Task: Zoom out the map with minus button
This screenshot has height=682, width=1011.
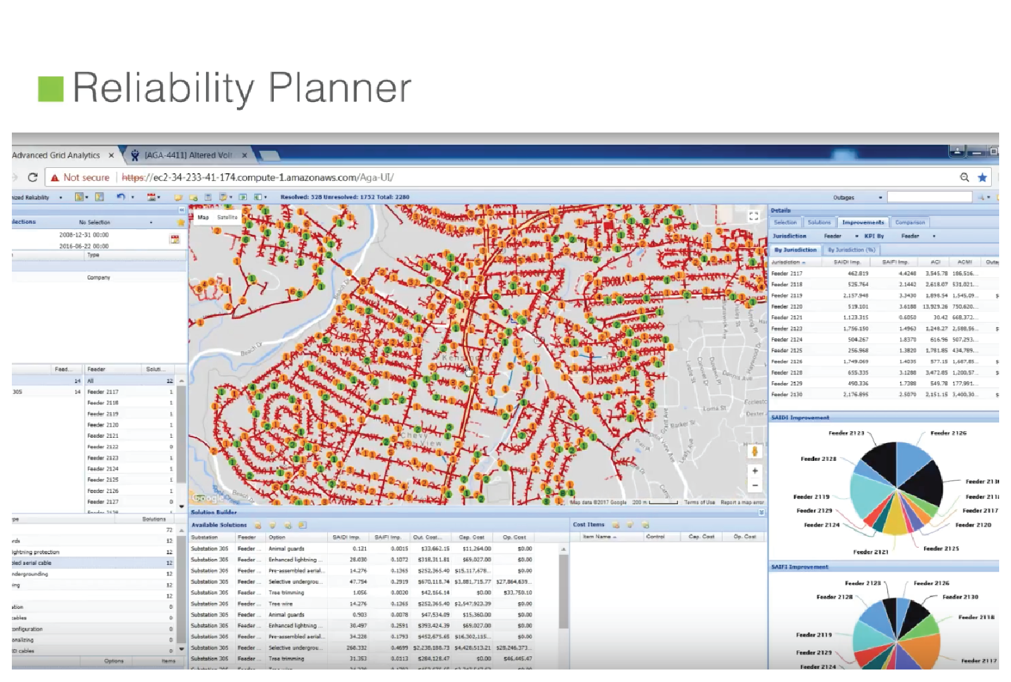Action: 755,486
